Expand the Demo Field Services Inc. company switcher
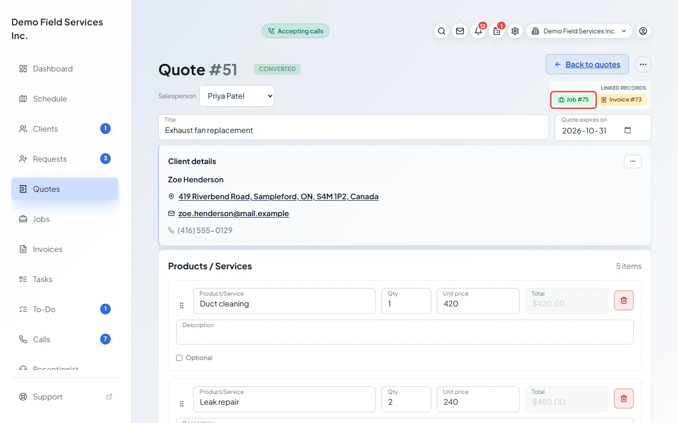This screenshot has height=423, width=678. click(579, 31)
